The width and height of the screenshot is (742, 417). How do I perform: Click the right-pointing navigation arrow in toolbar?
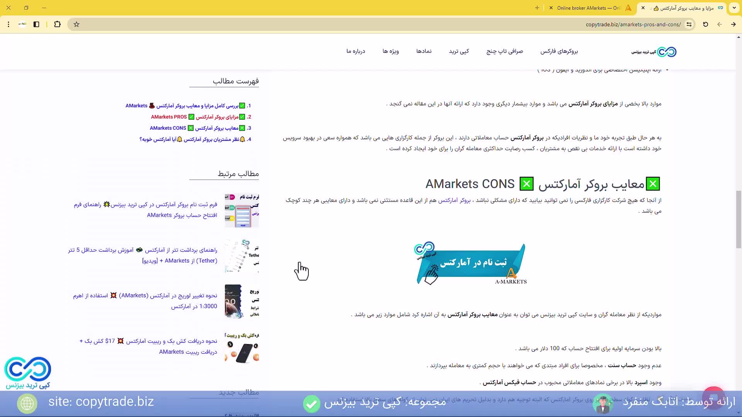point(733,24)
